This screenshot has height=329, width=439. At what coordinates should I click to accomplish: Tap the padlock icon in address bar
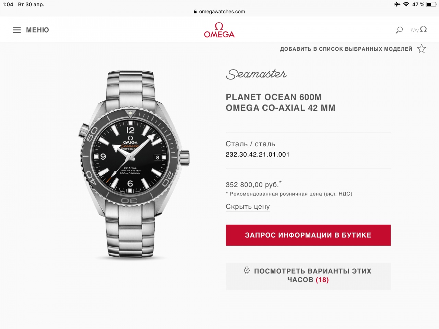195,12
